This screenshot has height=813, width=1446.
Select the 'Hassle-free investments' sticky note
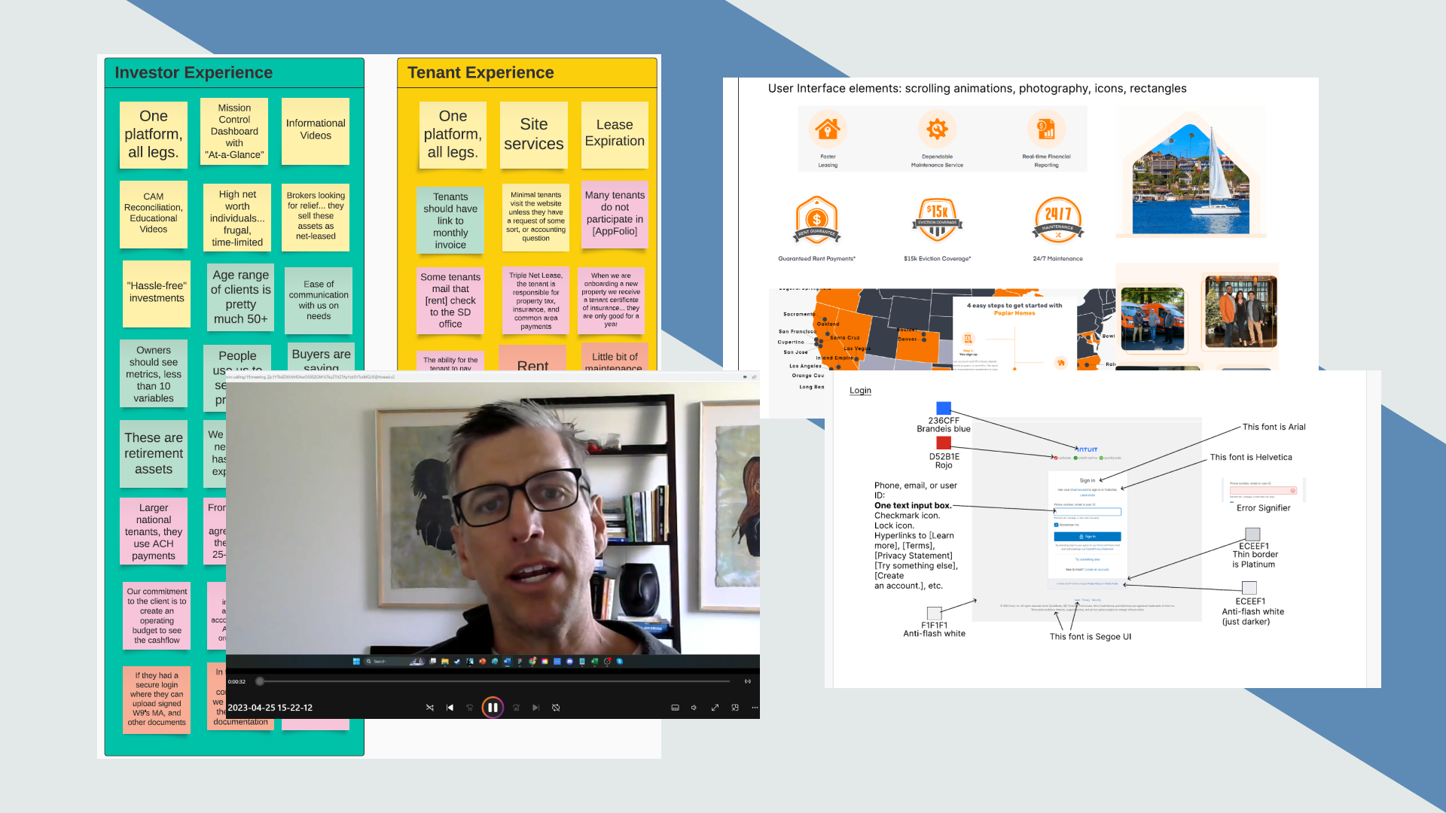[157, 294]
